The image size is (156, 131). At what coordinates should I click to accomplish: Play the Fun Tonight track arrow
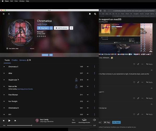coord(4,101)
